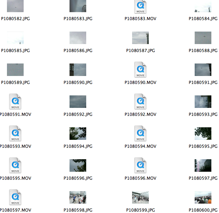Click the filename label P1080590.JPG
219x213 pixels.
pyautogui.click(x=78, y=83)
